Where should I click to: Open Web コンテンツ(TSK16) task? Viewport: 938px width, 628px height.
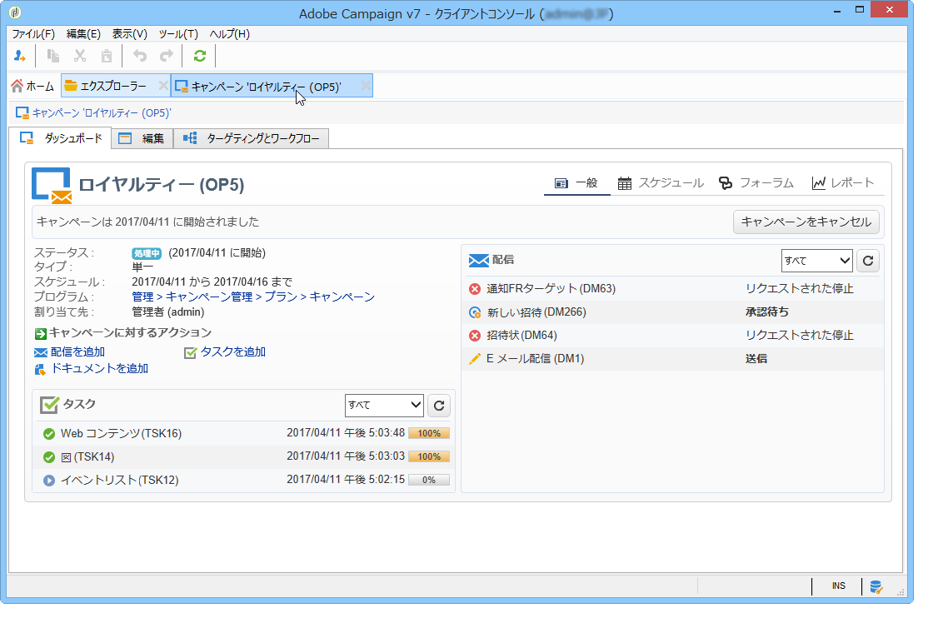pos(121,433)
